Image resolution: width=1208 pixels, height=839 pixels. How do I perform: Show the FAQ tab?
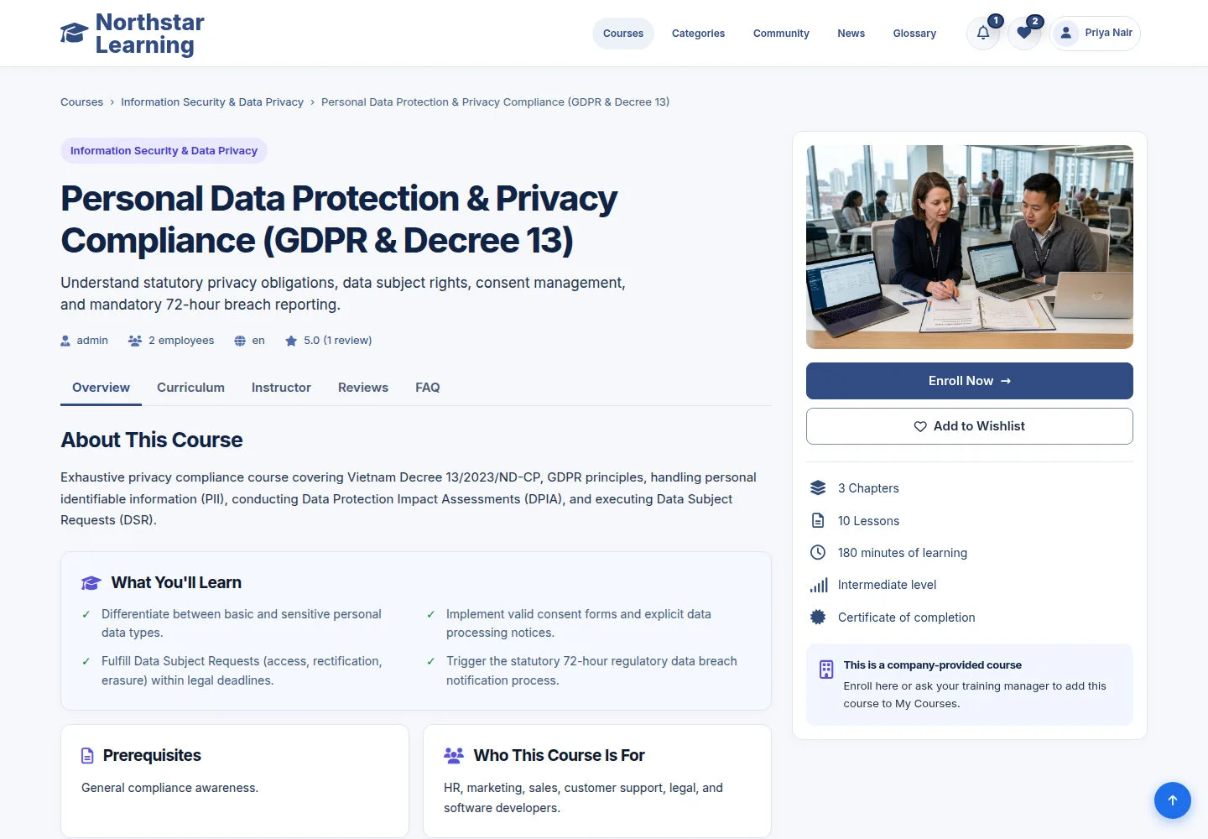coord(428,388)
